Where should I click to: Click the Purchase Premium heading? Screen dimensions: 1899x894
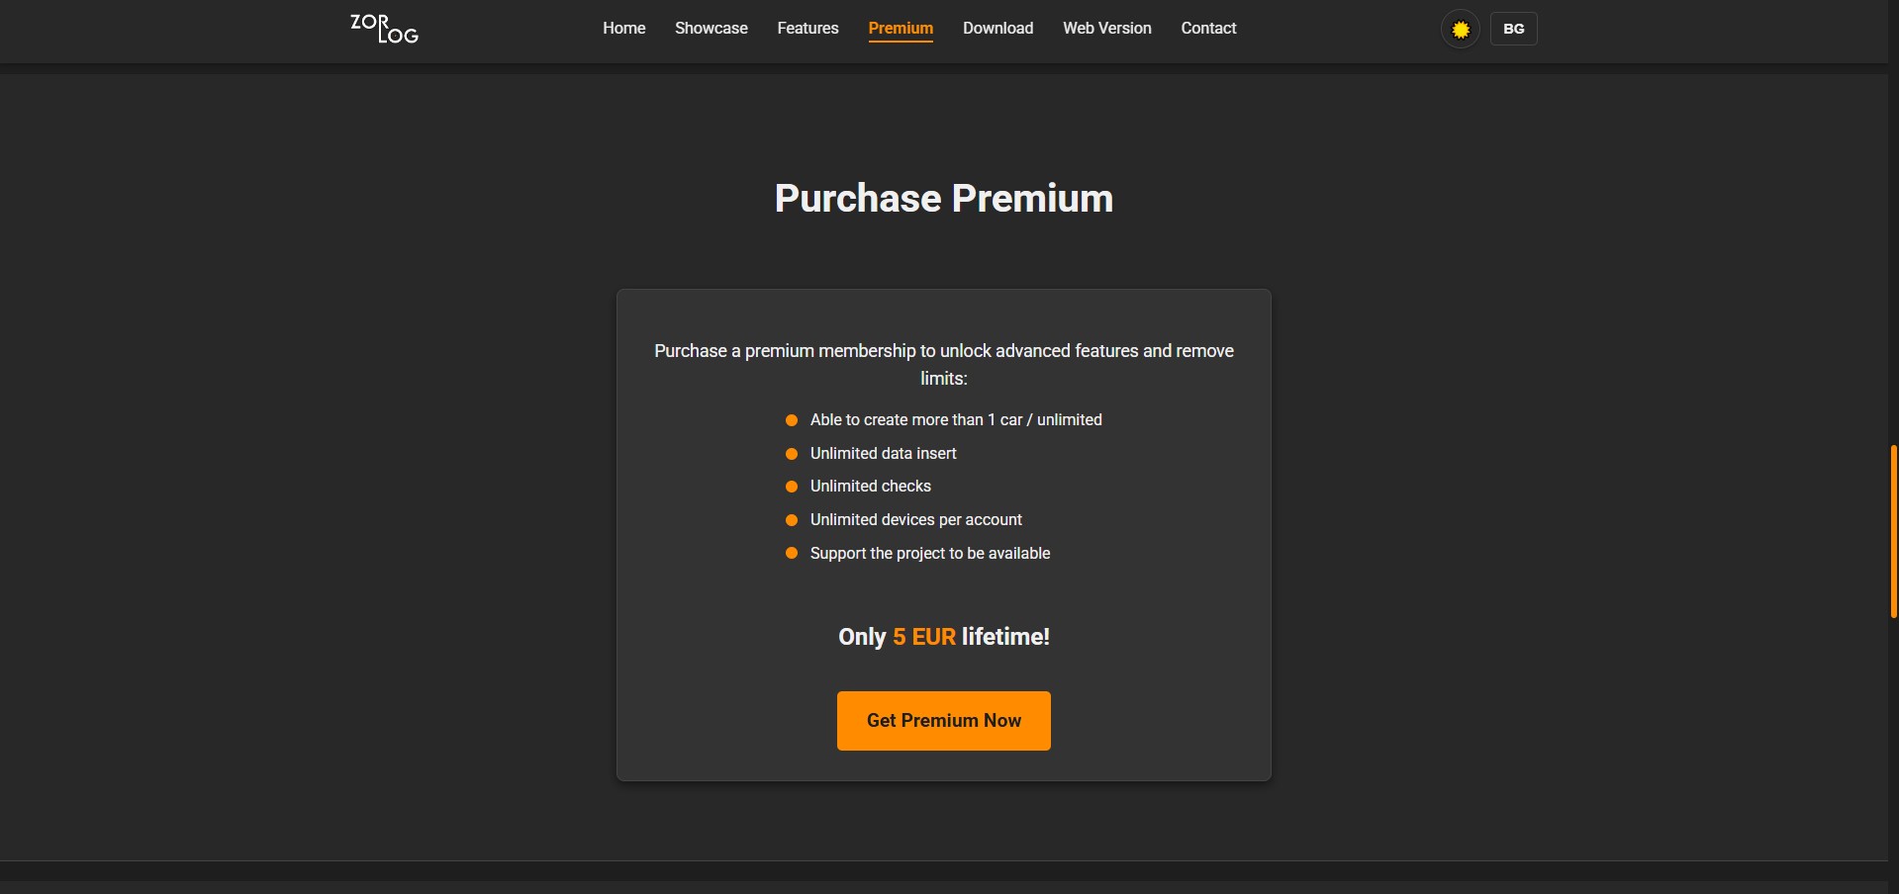pos(943,198)
